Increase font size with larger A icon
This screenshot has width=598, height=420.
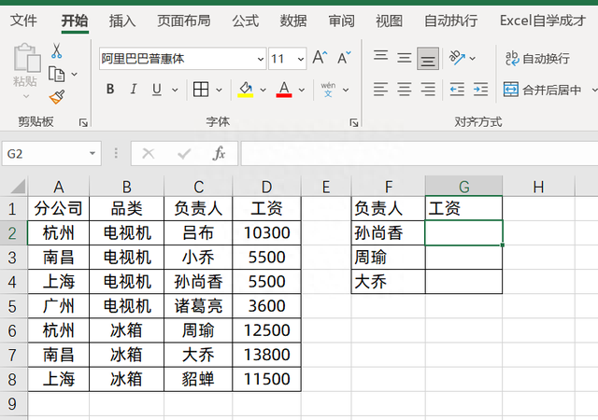pyautogui.click(x=320, y=58)
